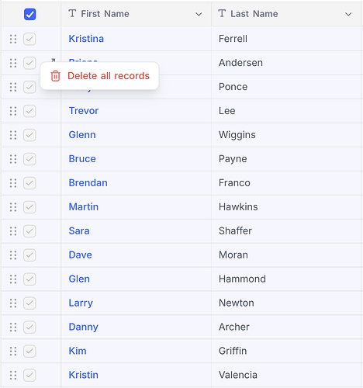Toggle checkbox for Larry Newton row
This screenshot has width=363, height=388.
(29, 303)
